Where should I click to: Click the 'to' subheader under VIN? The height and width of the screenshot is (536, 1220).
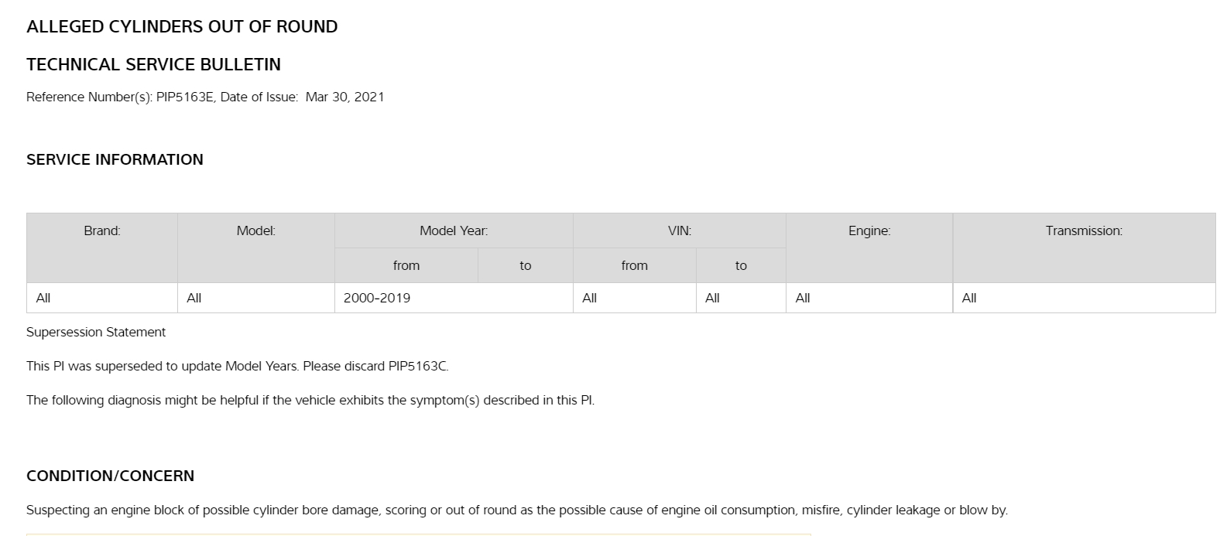[x=741, y=265]
